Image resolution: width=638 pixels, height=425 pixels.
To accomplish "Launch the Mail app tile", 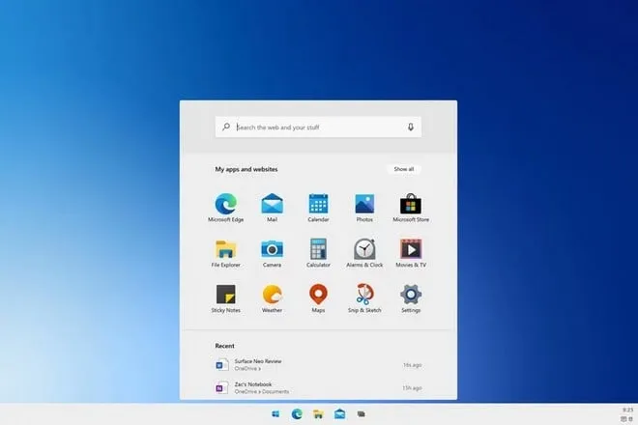I will point(272,204).
